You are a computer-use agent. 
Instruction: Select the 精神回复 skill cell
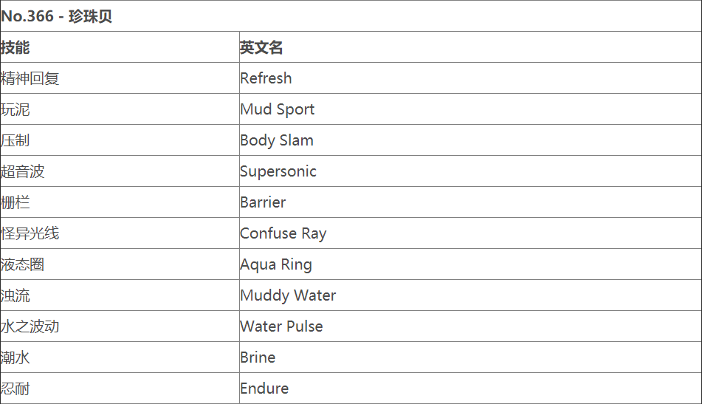[x=30, y=78]
